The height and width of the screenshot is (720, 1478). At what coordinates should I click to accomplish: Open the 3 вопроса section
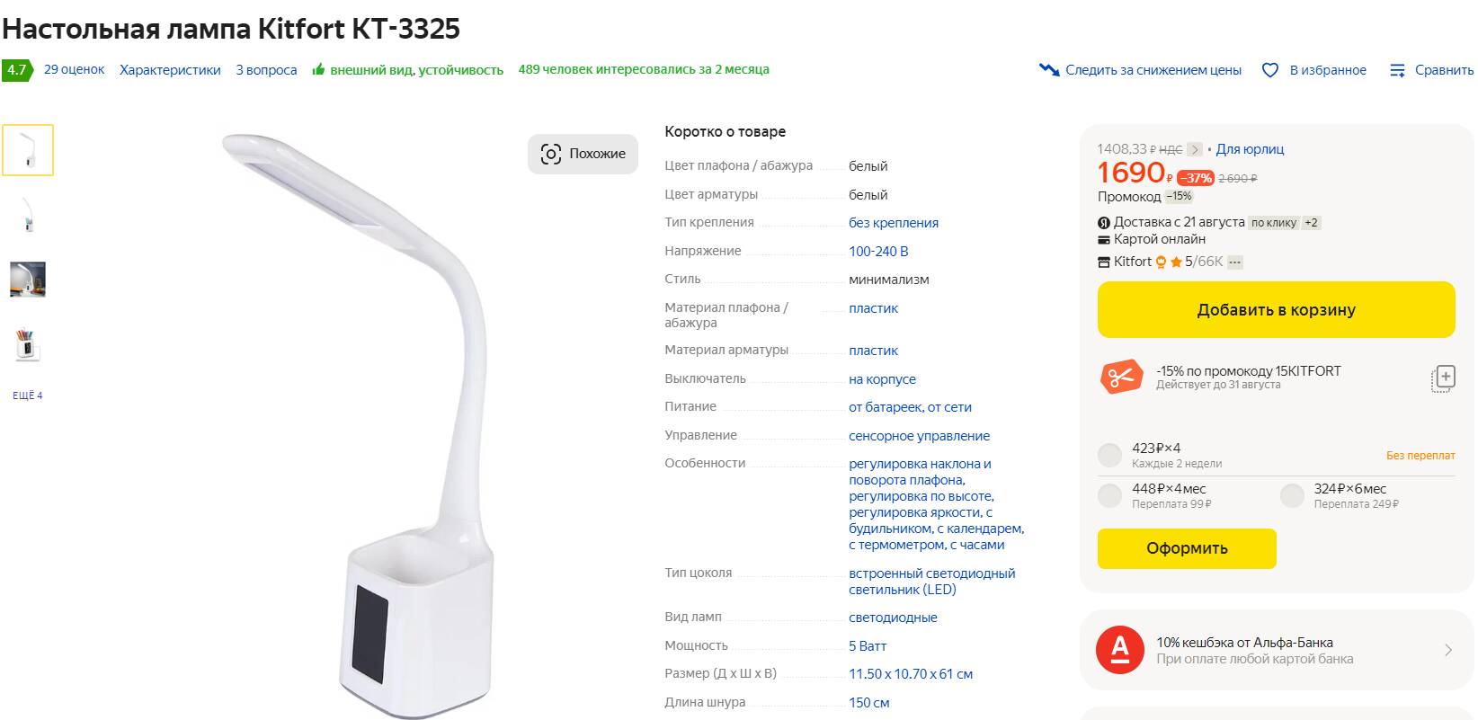pos(266,70)
